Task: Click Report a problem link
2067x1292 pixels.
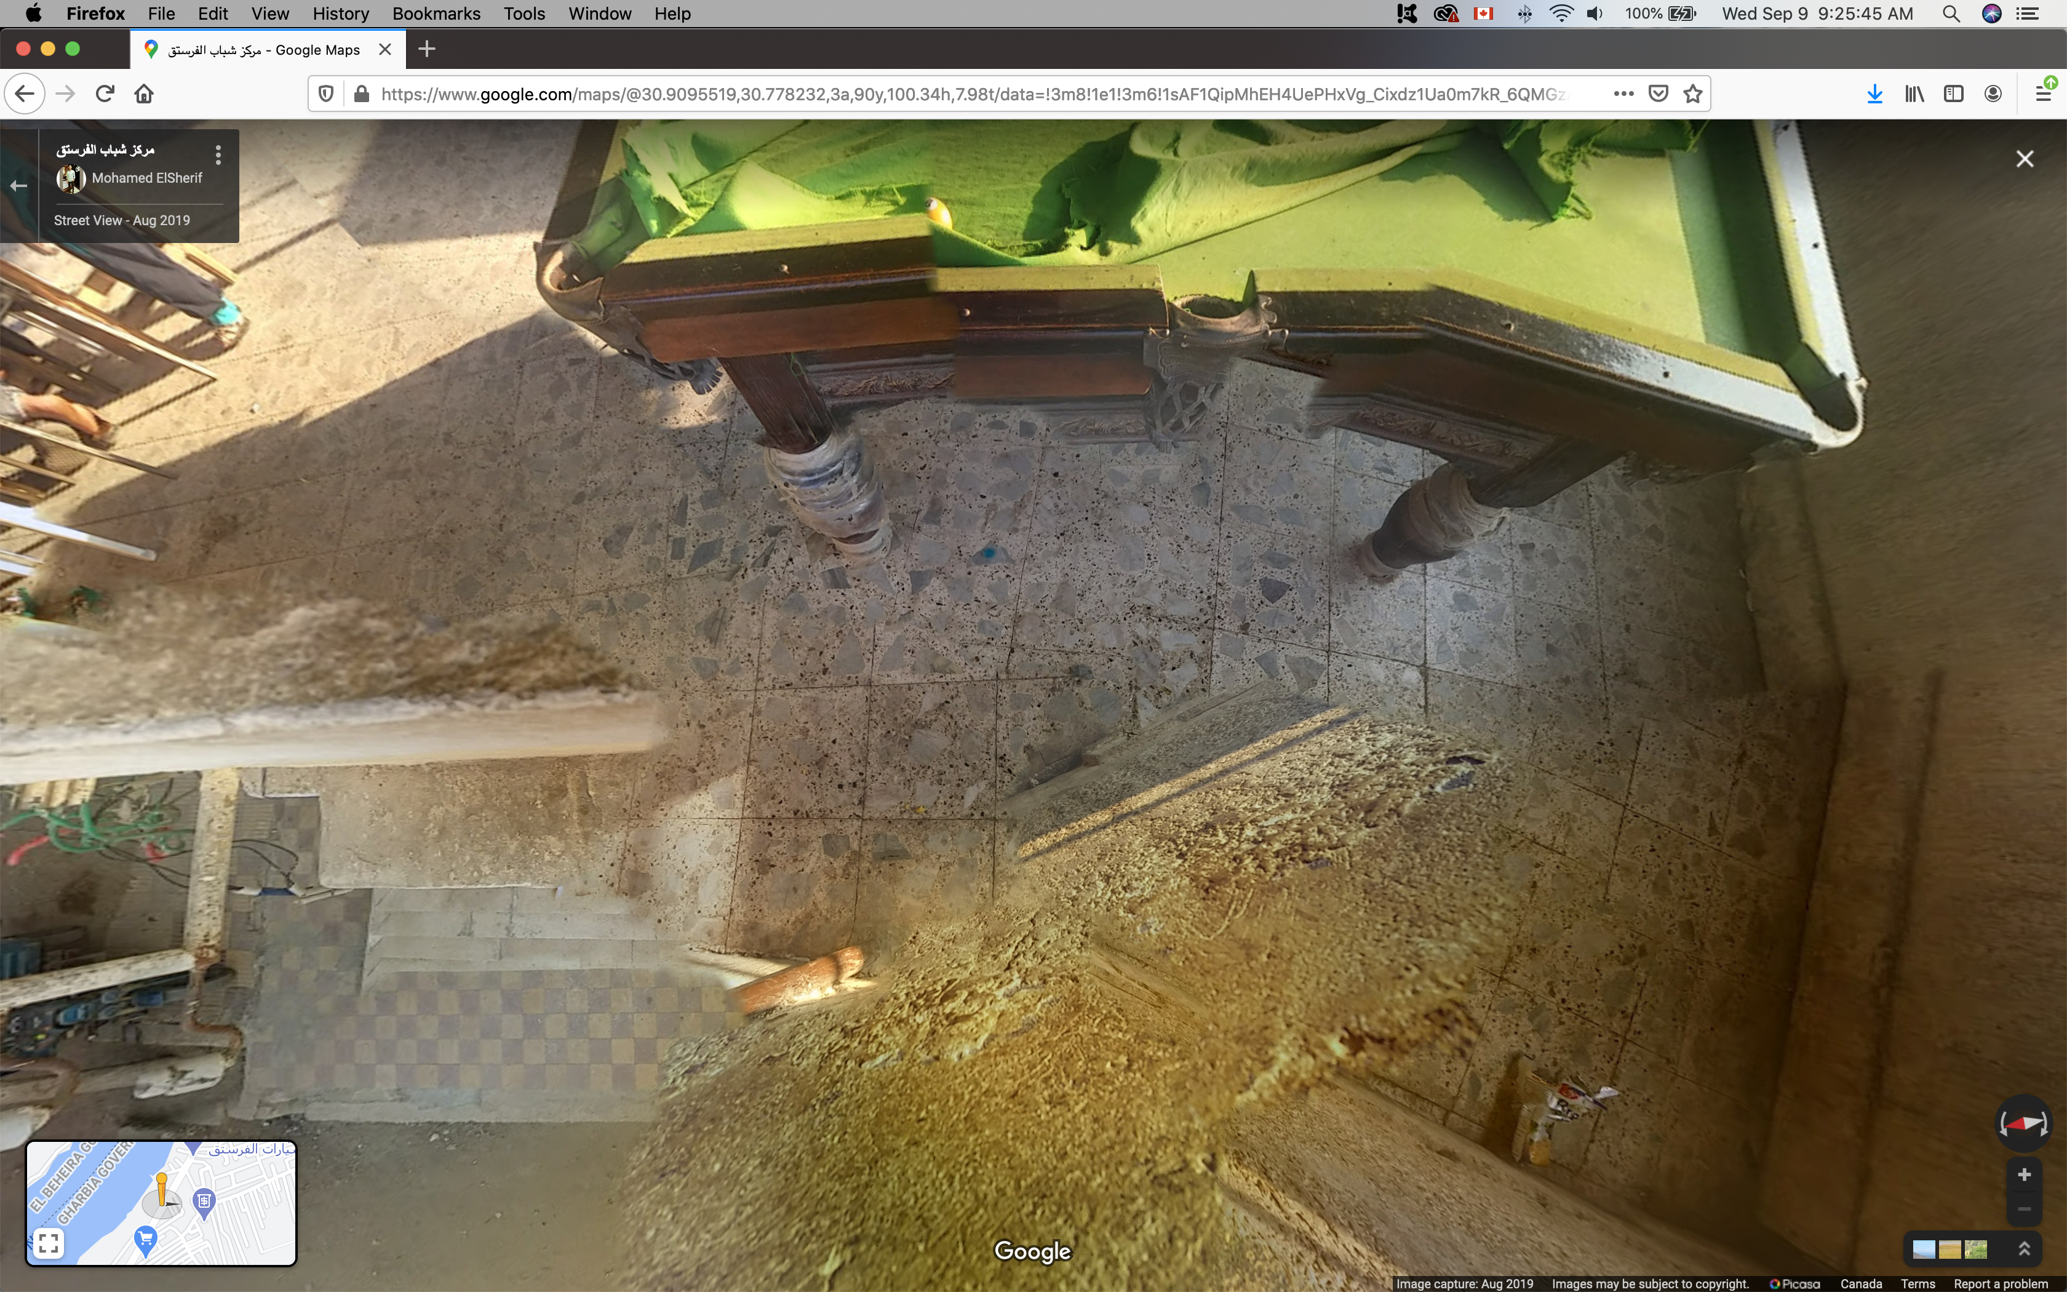Action: coord(2001,1283)
